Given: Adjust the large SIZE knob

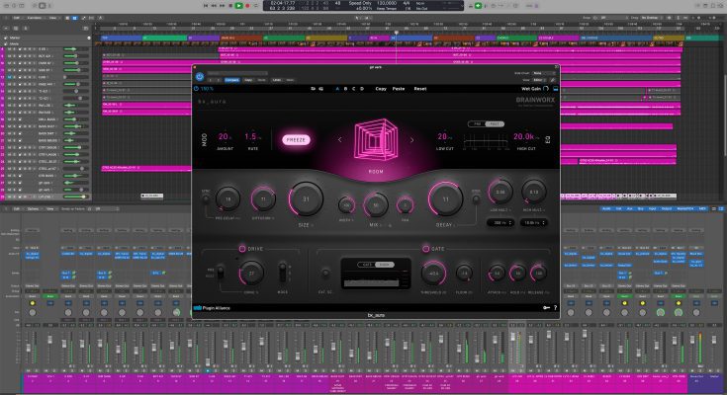Looking at the screenshot, I should coord(306,200).
